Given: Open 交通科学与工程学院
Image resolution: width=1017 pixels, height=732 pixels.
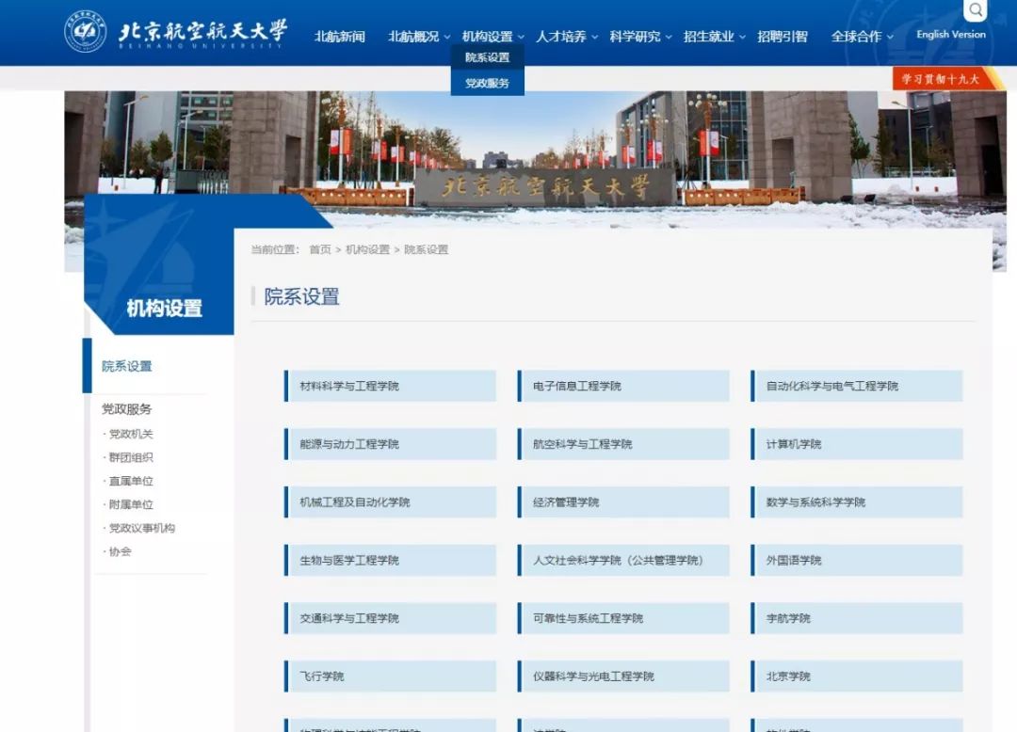Looking at the screenshot, I should [x=390, y=618].
